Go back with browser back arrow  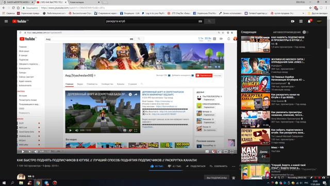pos(4,8)
